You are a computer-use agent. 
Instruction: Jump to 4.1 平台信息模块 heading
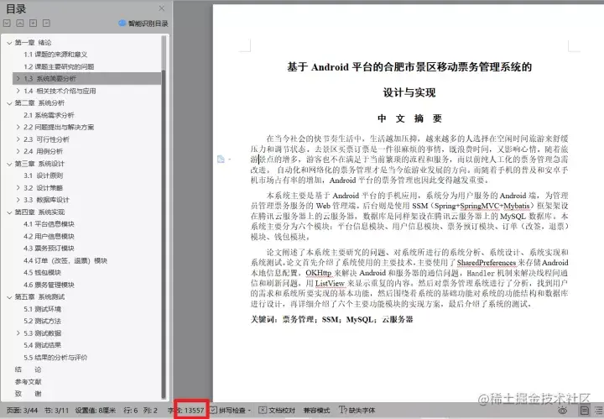point(49,224)
